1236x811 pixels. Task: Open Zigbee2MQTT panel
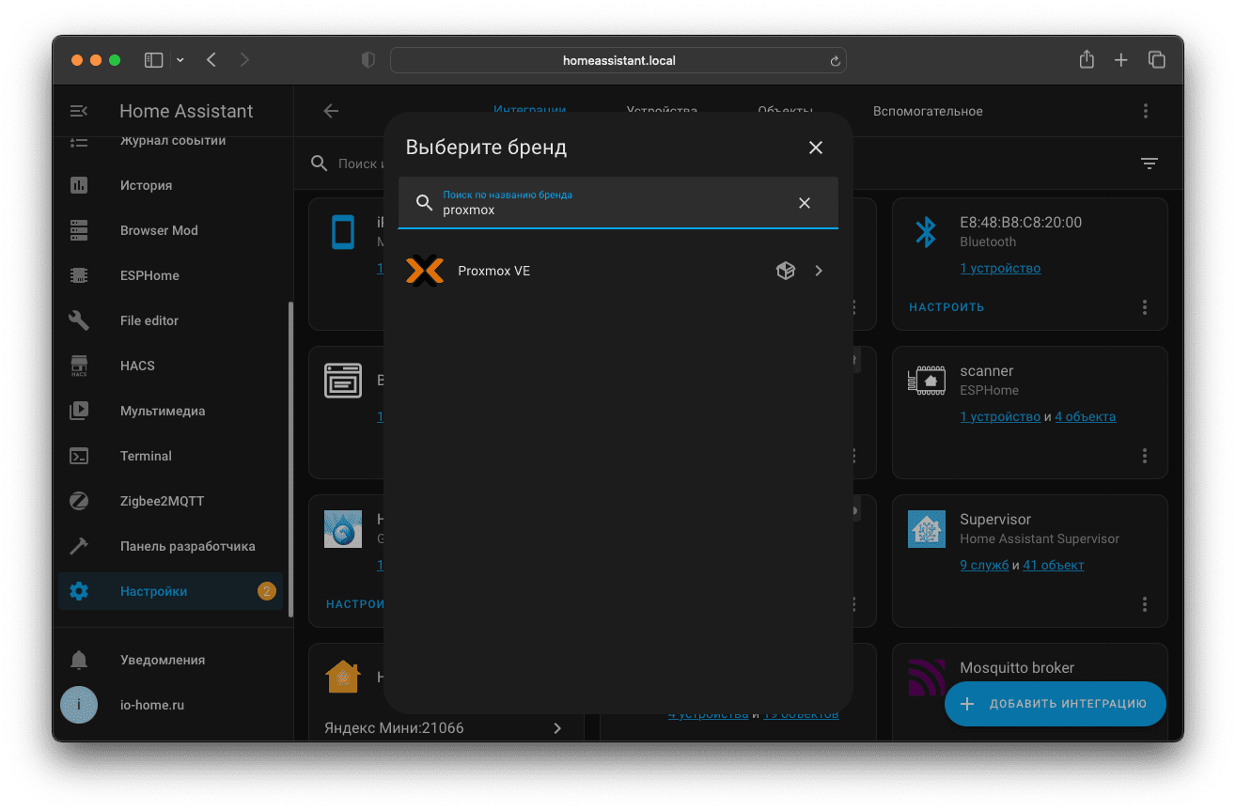[x=162, y=501]
